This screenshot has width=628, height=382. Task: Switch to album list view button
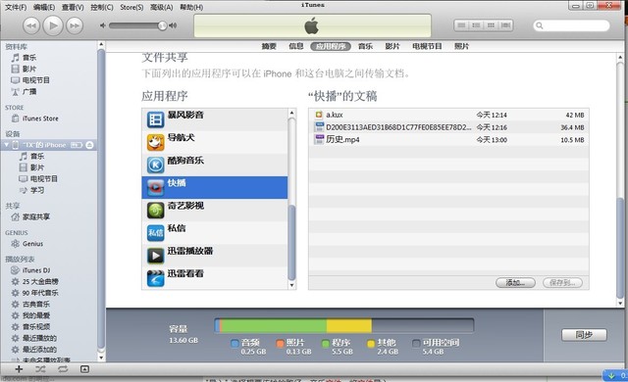(476, 25)
